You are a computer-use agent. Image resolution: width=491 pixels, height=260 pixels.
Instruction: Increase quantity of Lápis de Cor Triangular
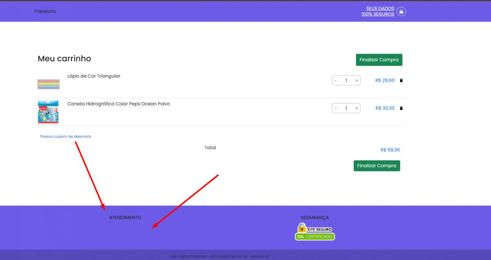click(x=356, y=81)
